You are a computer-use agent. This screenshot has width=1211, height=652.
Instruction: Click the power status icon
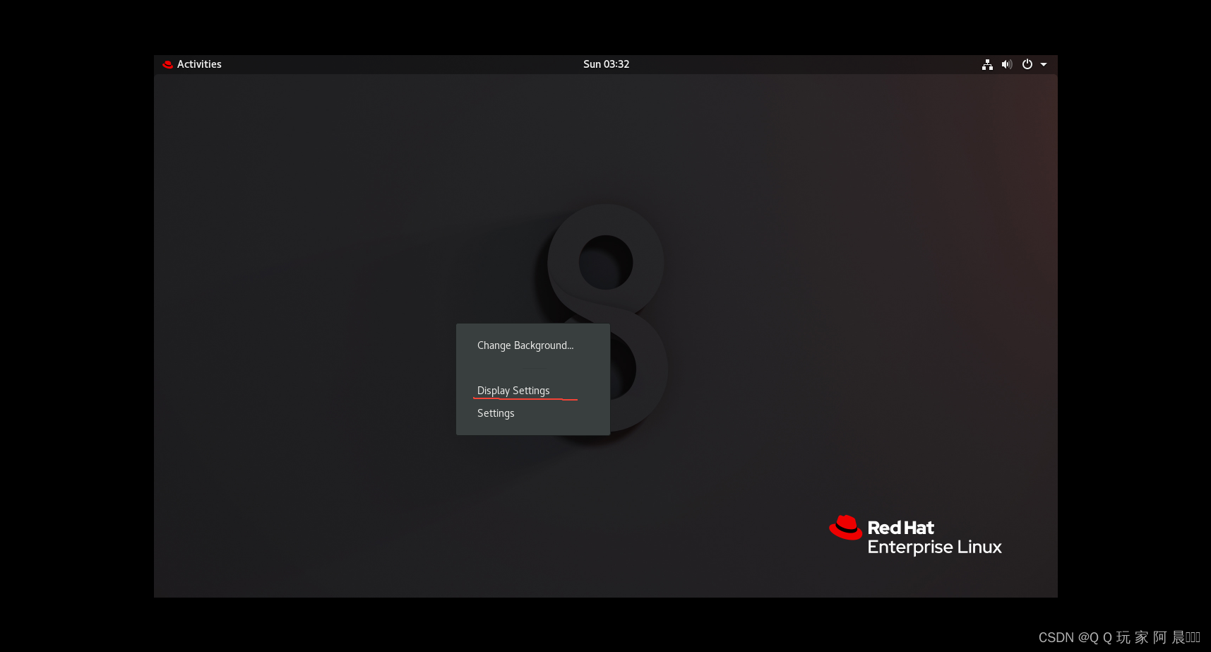(x=1026, y=64)
